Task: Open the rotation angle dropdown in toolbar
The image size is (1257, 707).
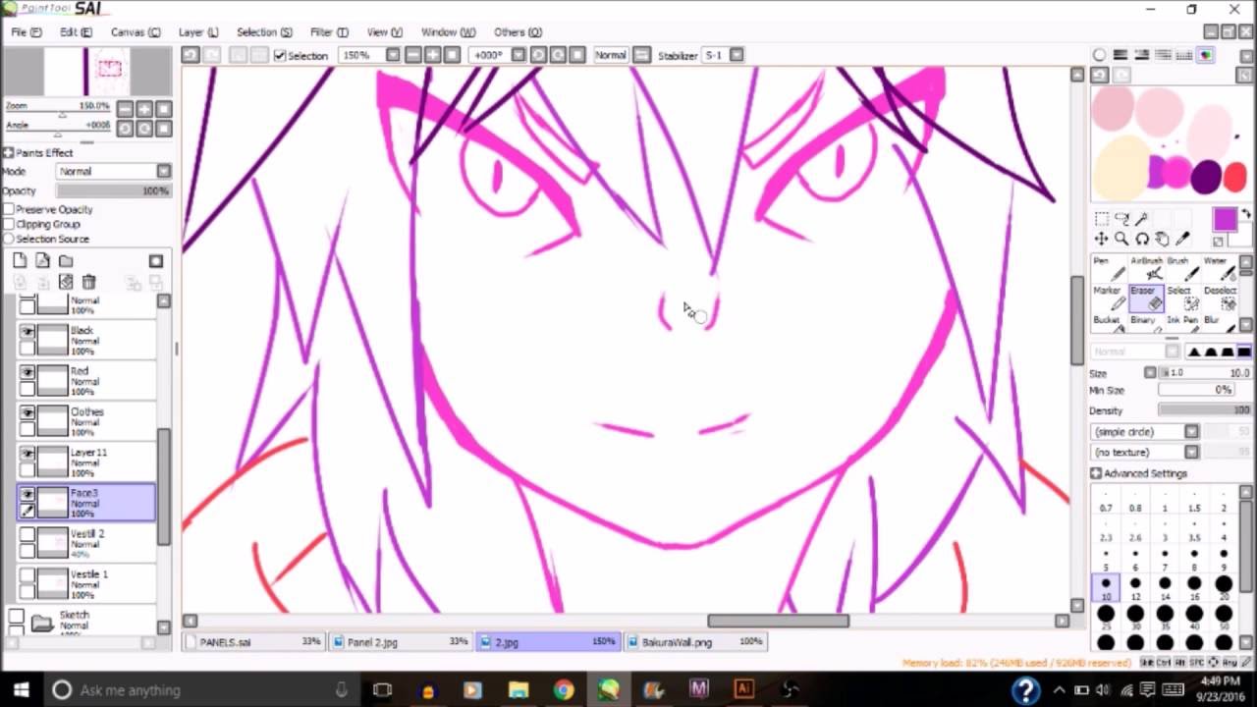Action: 519,55
